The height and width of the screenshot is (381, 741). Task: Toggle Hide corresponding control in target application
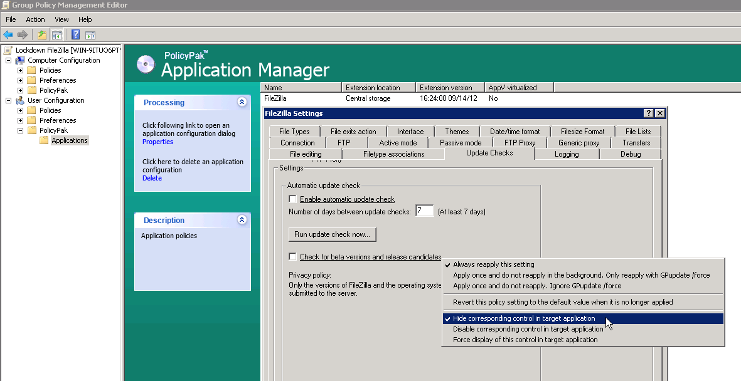[583, 319]
